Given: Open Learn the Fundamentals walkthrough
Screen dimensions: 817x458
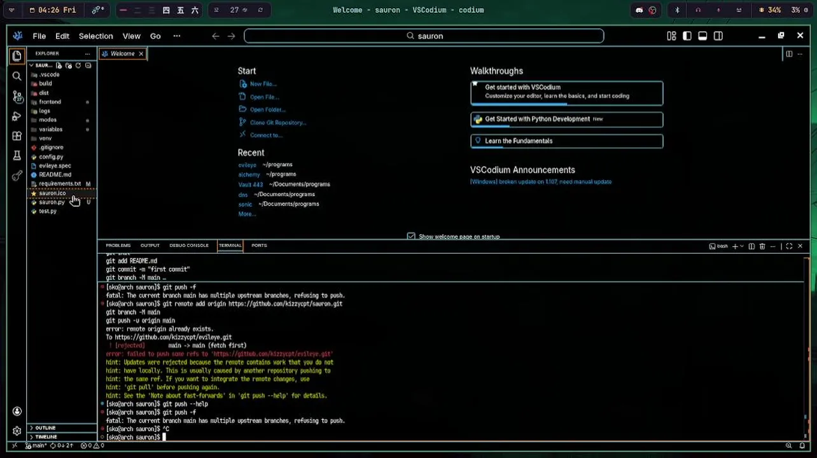Looking at the screenshot, I should click(566, 141).
